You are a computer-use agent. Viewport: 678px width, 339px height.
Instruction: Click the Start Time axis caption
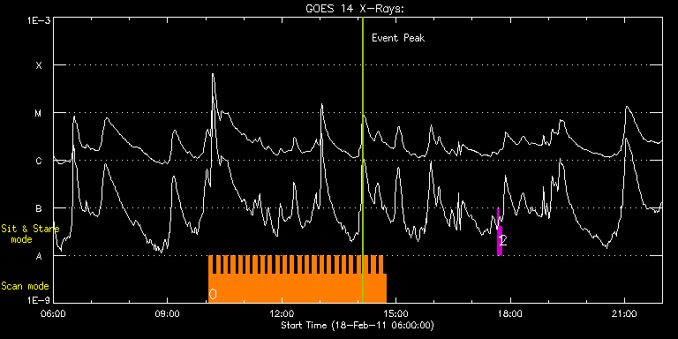pyautogui.click(x=358, y=325)
